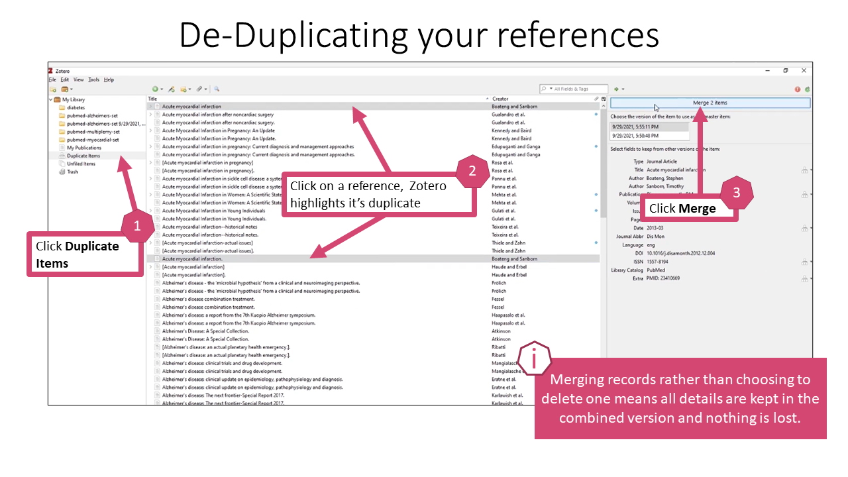Click the red sync error icon
The height and width of the screenshot is (477, 848).
[798, 89]
